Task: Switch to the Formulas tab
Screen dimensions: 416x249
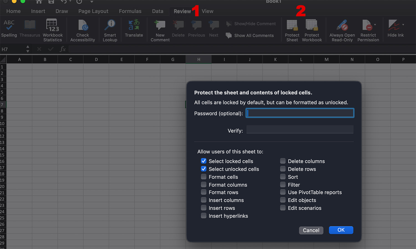Action: coord(130,11)
